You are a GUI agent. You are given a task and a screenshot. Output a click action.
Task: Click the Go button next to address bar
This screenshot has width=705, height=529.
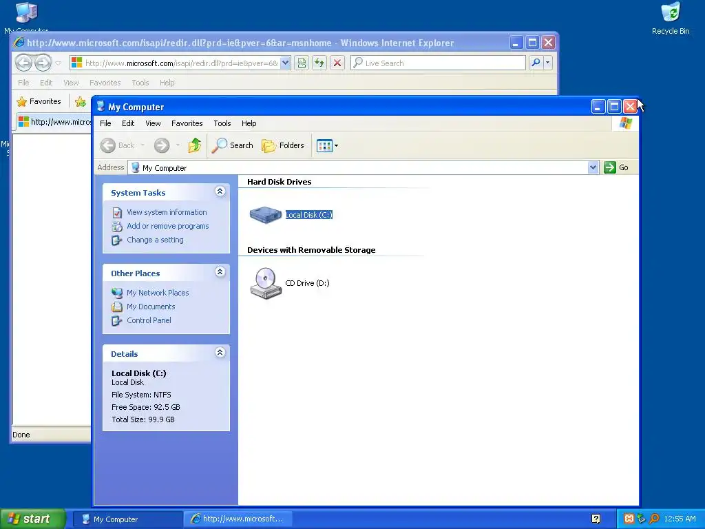pyautogui.click(x=616, y=167)
